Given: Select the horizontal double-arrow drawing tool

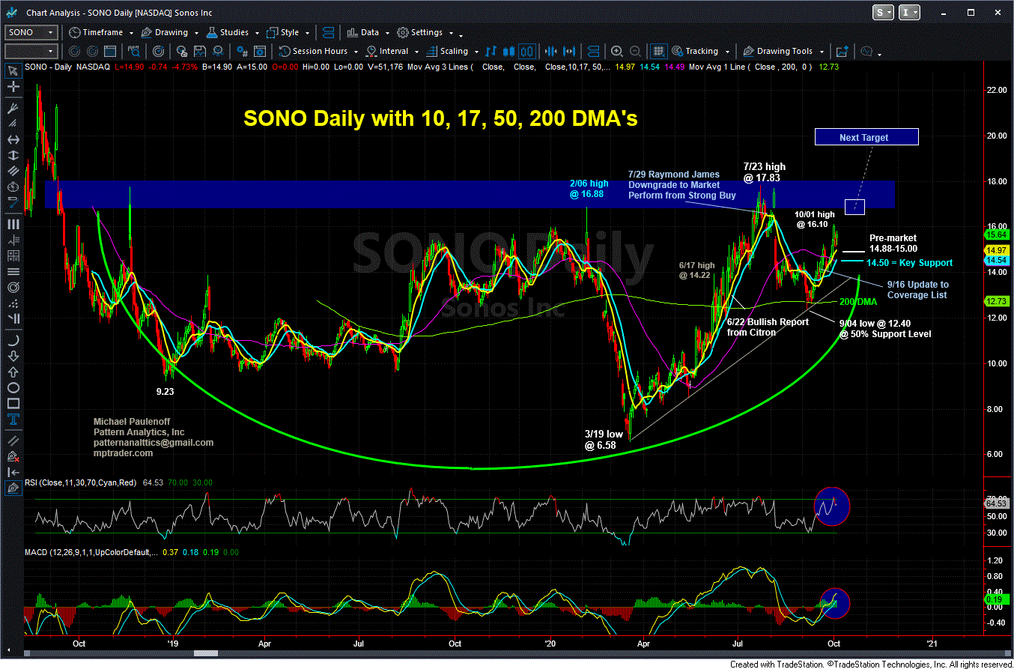Looking at the screenshot, I should point(13,139).
